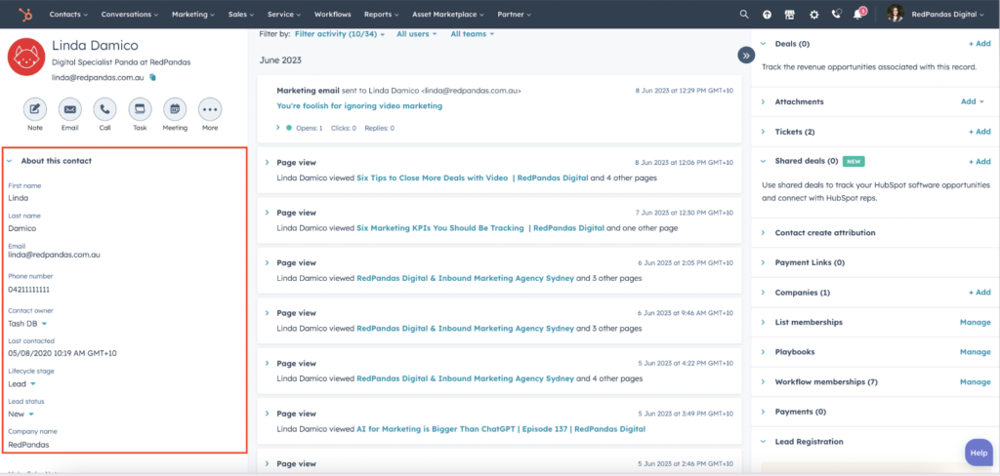The height and width of the screenshot is (476, 1000).
Task: Expand the Attachments section
Action: [764, 101]
